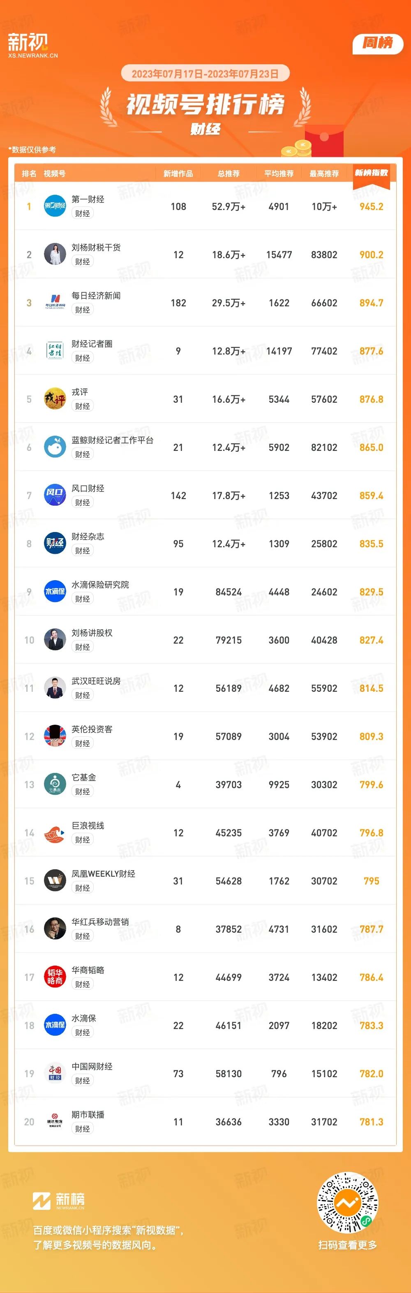Click the 新视 logo at top left
Screen dimensions: 411x1293
(32, 46)
